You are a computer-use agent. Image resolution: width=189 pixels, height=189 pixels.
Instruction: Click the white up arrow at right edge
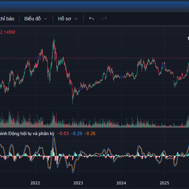click(188, 38)
